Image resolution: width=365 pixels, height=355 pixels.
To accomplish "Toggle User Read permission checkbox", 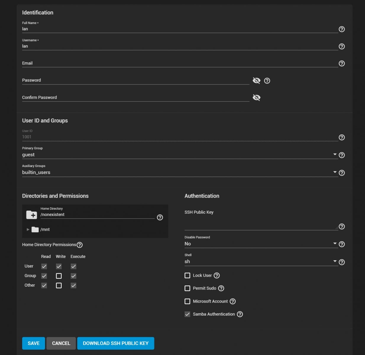I will (x=44, y=266).
